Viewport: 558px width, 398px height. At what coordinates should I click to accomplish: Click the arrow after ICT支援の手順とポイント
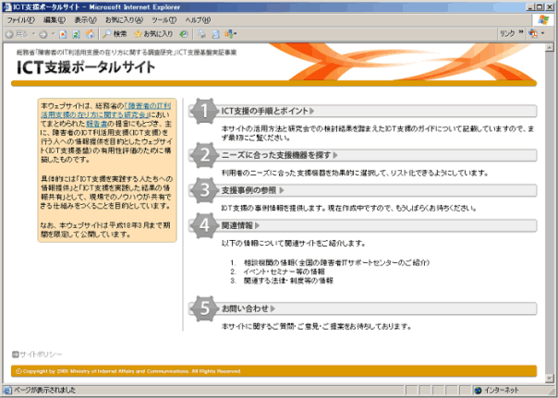click(x=312, y=111)
